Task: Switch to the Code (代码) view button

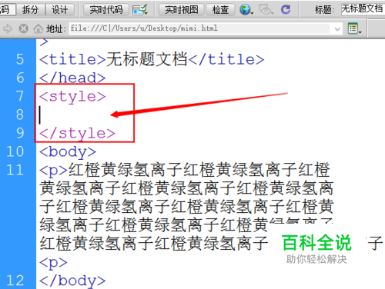Action: [7, 10]
